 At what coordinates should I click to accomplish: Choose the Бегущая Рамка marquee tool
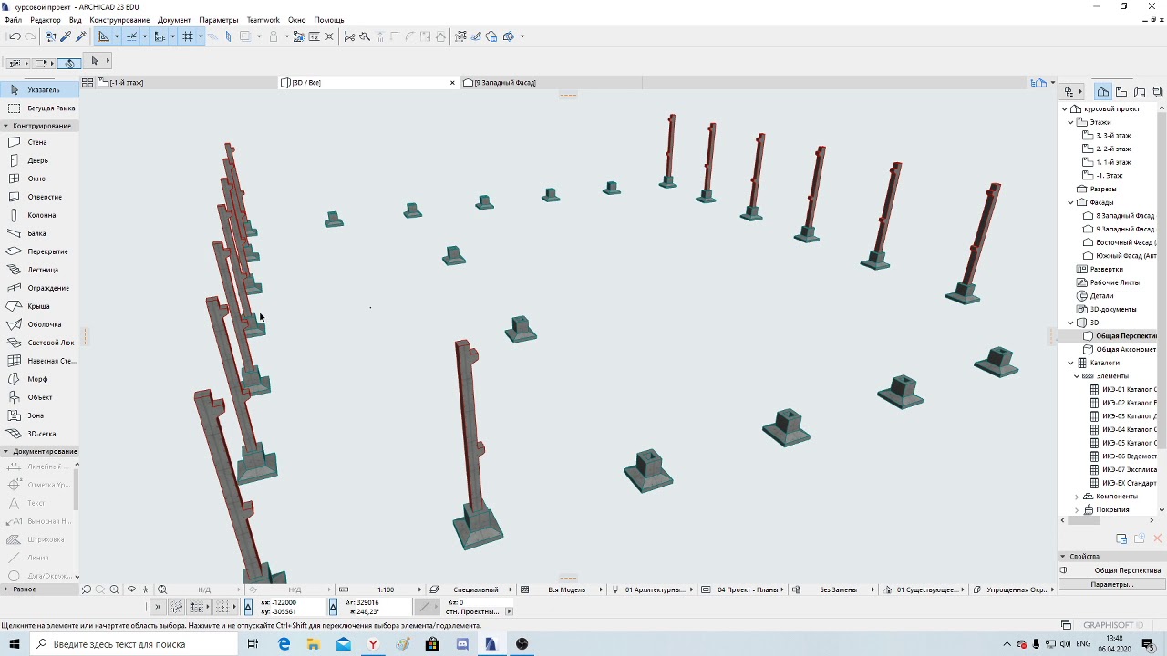coord(38,108)
